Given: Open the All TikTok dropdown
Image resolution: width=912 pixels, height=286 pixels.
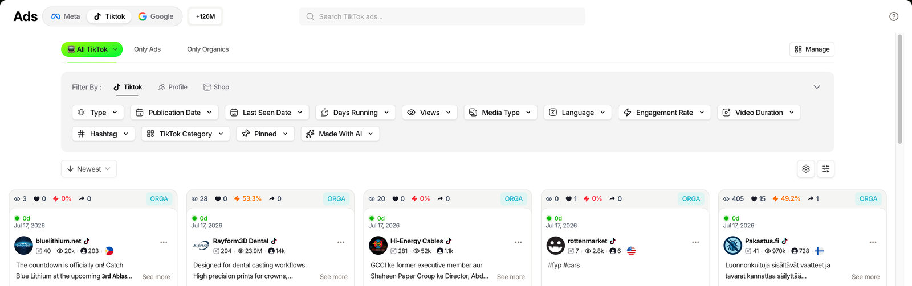Looking at the screenshot, I should coord(92,49).
